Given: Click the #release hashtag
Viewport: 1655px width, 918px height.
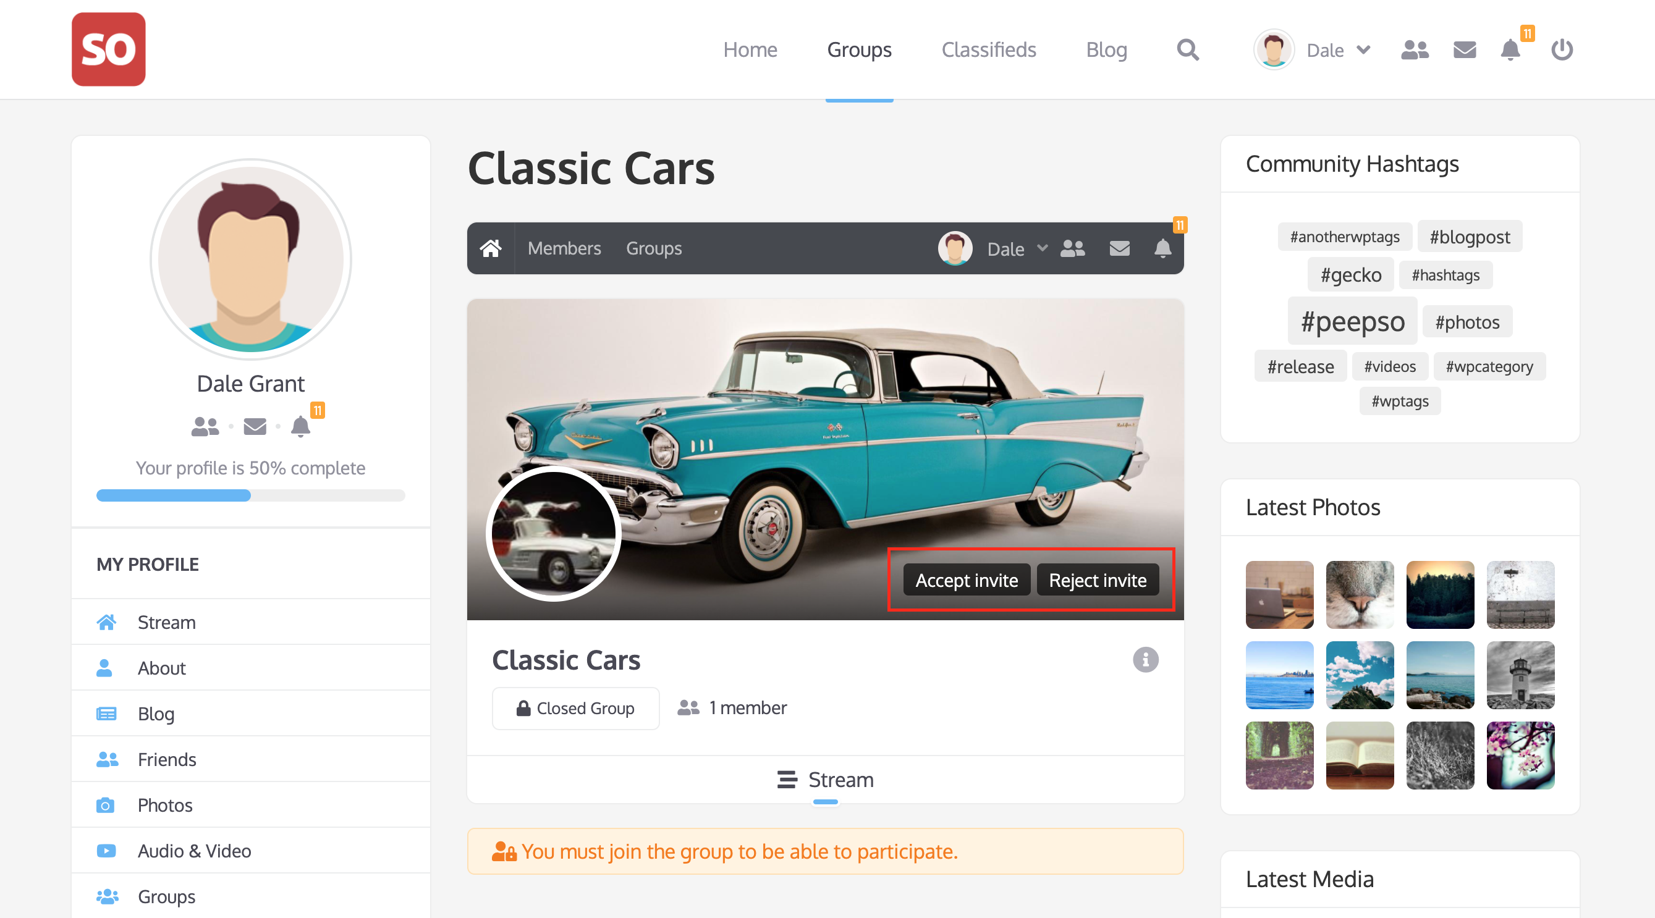Looking at the screenshot, I should point(1300,366).
